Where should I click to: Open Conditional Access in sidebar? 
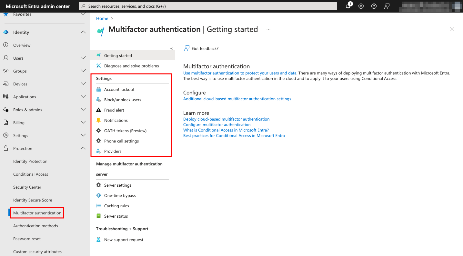click(31, 174)
